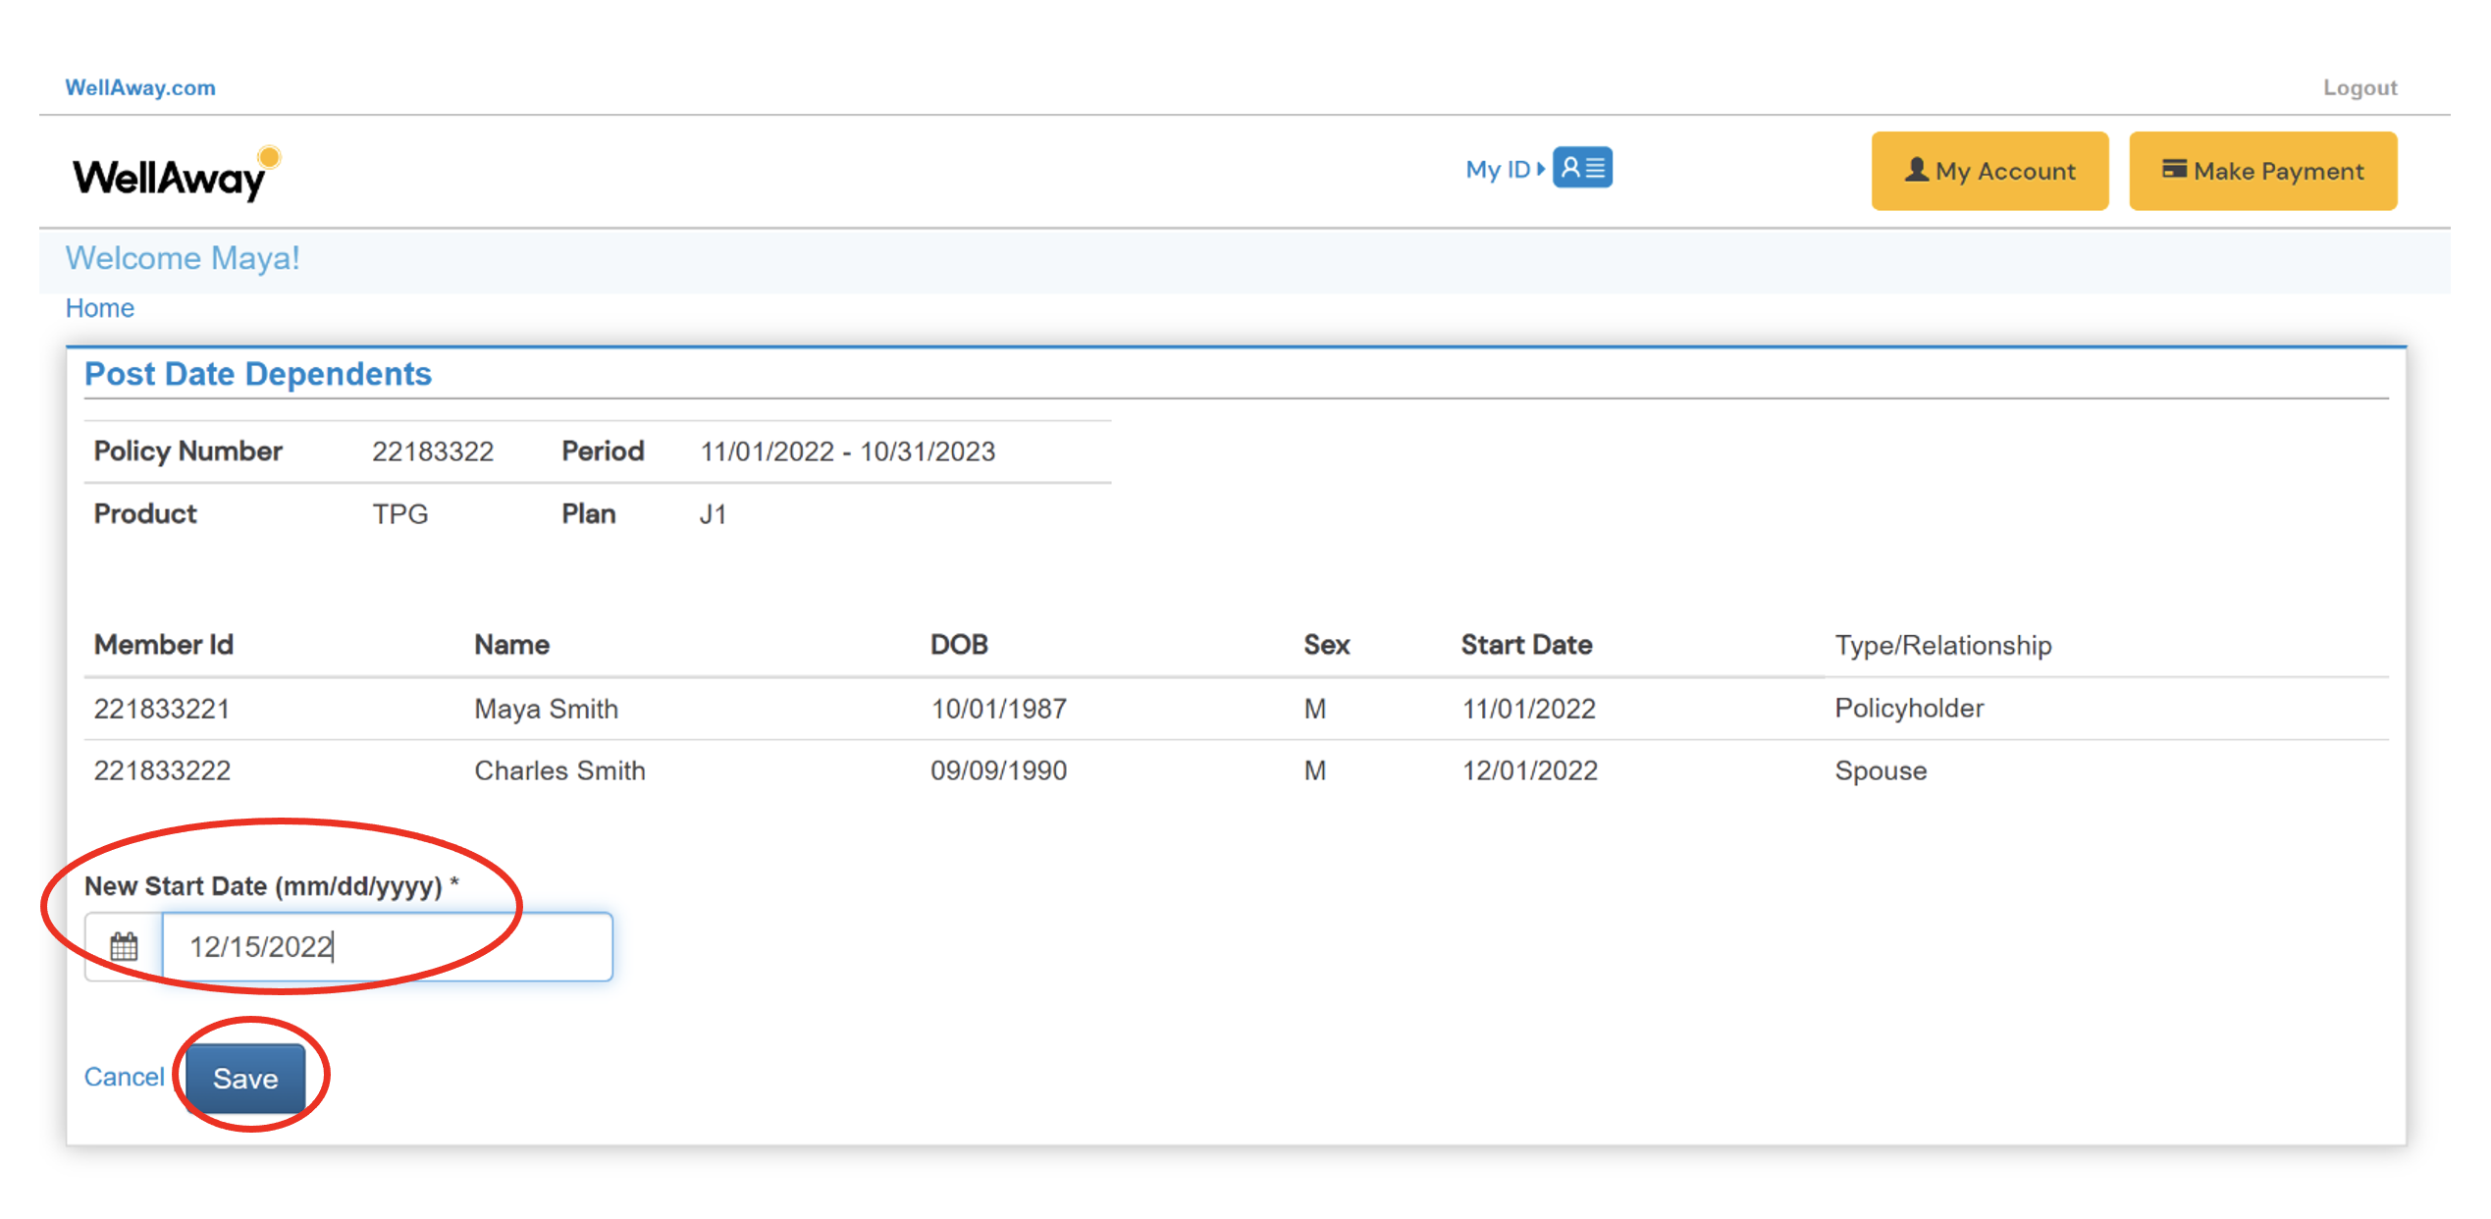Open My Account

click(1989, 171)
